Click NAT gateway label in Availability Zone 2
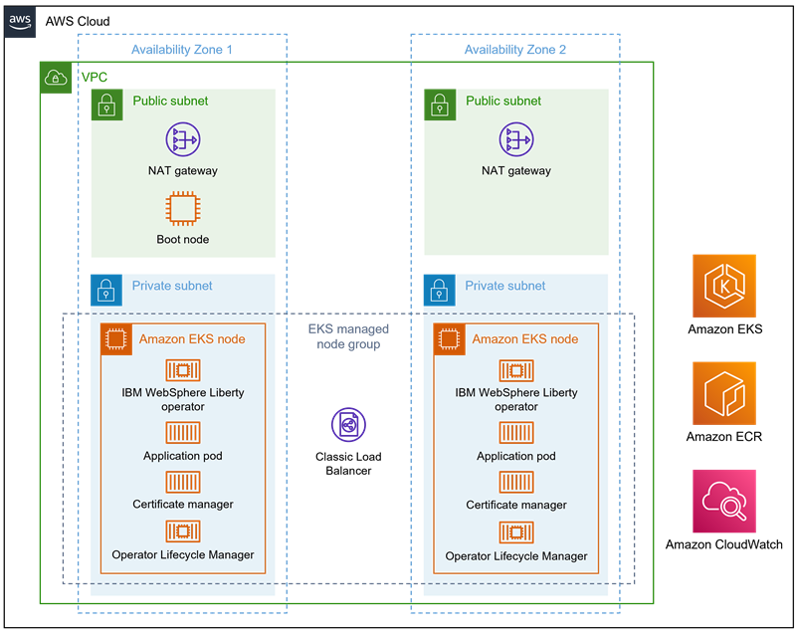Screen dimensions: 796x634 (516, 170)
